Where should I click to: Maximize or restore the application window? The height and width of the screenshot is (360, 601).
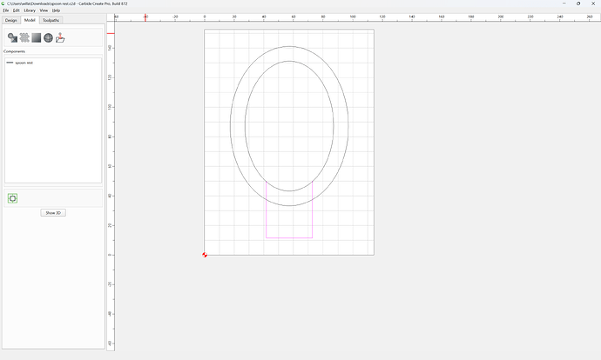(x=578, y=3)
